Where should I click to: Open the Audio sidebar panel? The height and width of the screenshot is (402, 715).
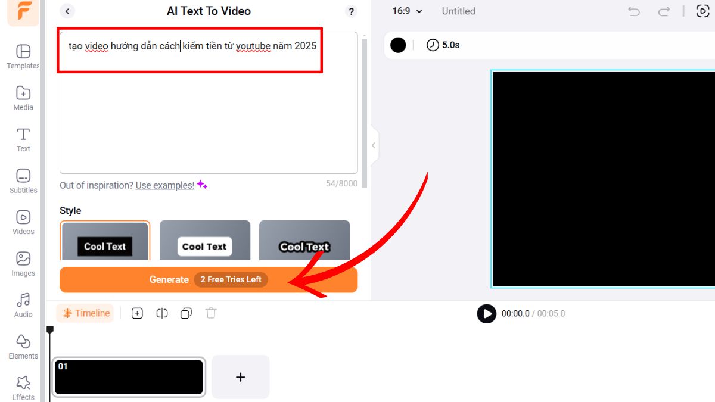[x=23, y=305]
